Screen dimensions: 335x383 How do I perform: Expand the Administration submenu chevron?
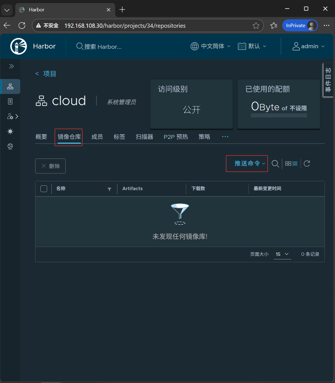click(x=17, y=116)
